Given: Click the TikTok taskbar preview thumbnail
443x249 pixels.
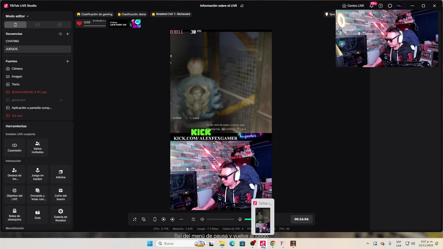Looking at the screenshot, I should [263, 220].
